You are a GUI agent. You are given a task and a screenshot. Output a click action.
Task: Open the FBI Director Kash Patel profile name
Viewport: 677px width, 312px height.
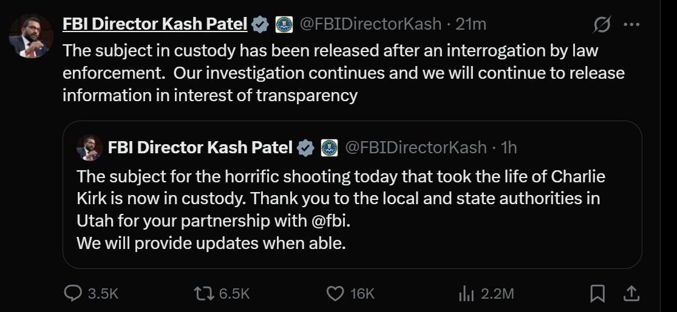(155, 24)
